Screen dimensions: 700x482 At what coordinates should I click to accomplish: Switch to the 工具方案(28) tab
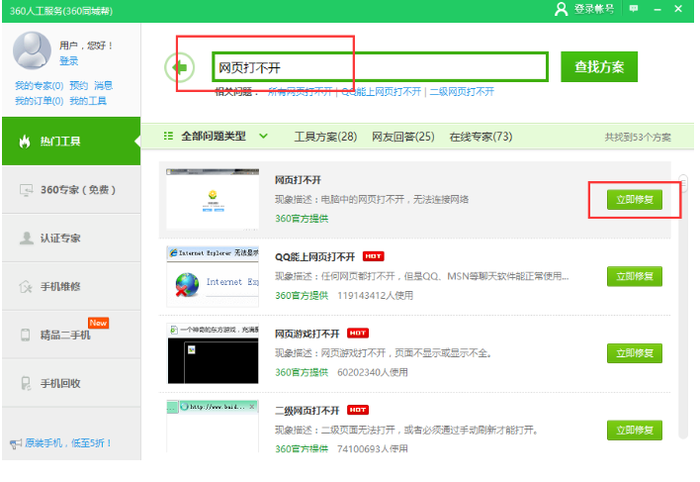click(325, 137)
